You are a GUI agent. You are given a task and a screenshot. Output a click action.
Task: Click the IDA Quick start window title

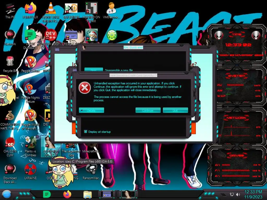pos(133,47)
